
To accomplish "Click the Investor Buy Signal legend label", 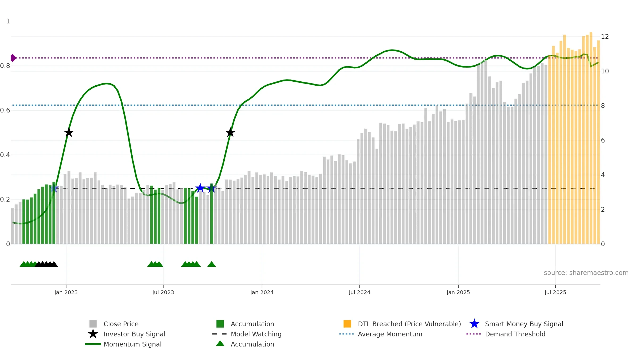I will click(x=135, y=334).
